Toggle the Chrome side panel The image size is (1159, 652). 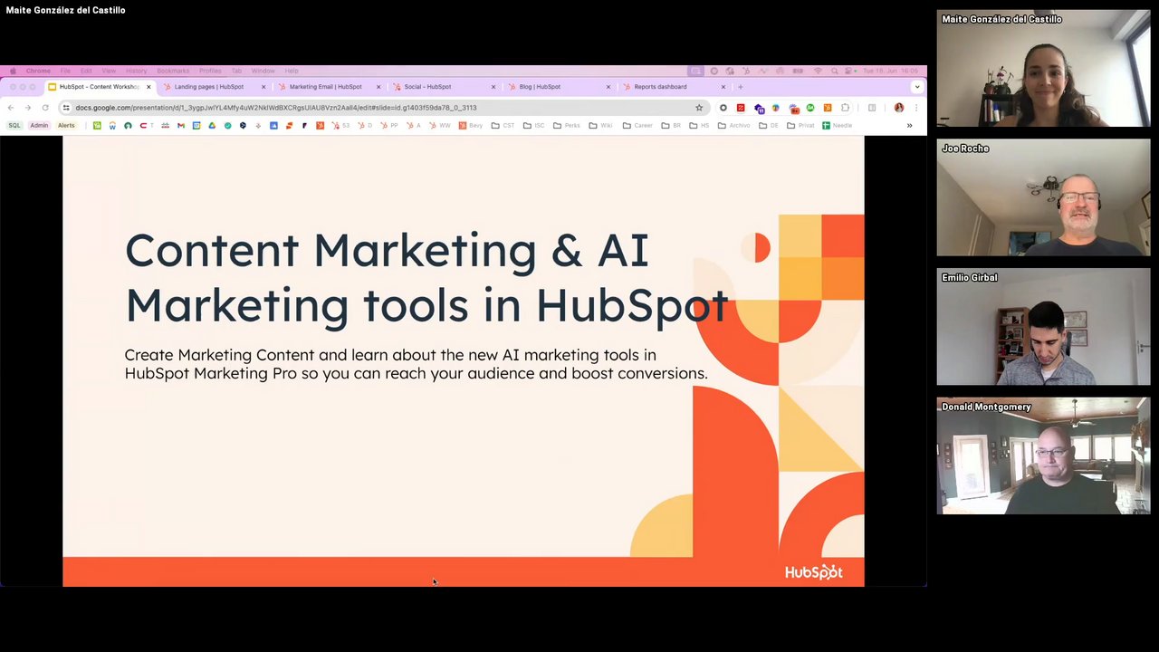tap(872, 108)
